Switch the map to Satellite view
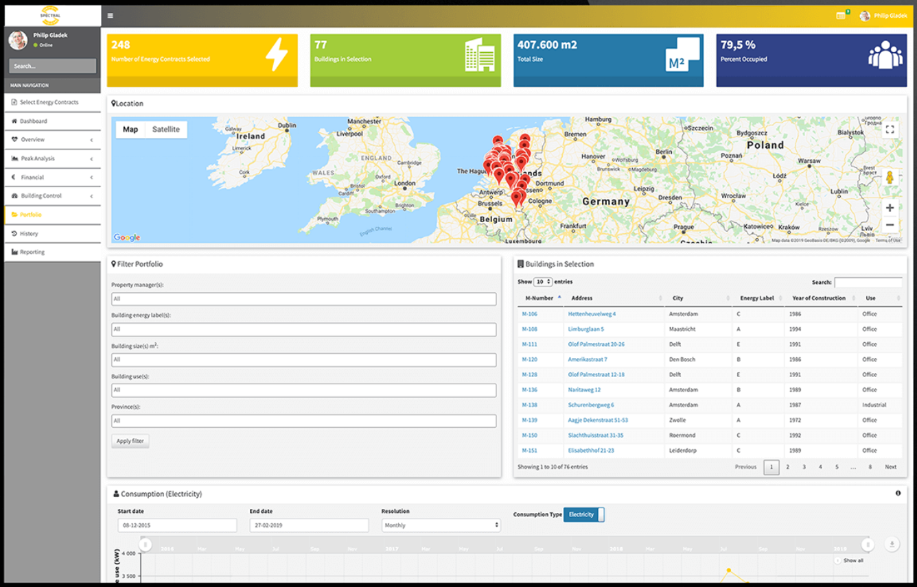This screenshot has height=587, width=917. [167, 129]
